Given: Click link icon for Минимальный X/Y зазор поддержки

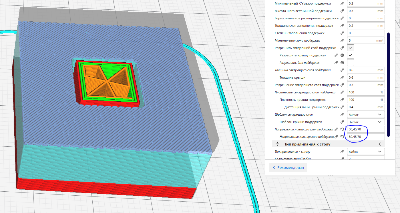Looking at the screenshot, I should (342, 3).
